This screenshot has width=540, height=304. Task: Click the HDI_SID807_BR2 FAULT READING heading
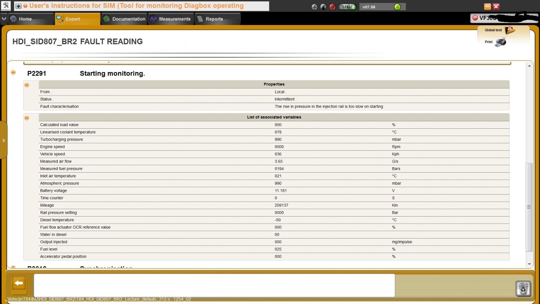pyautogui.click(x=78, y=42)
